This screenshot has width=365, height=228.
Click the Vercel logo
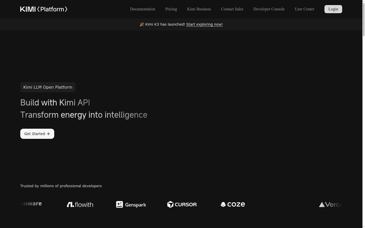[x=330, y=204]
